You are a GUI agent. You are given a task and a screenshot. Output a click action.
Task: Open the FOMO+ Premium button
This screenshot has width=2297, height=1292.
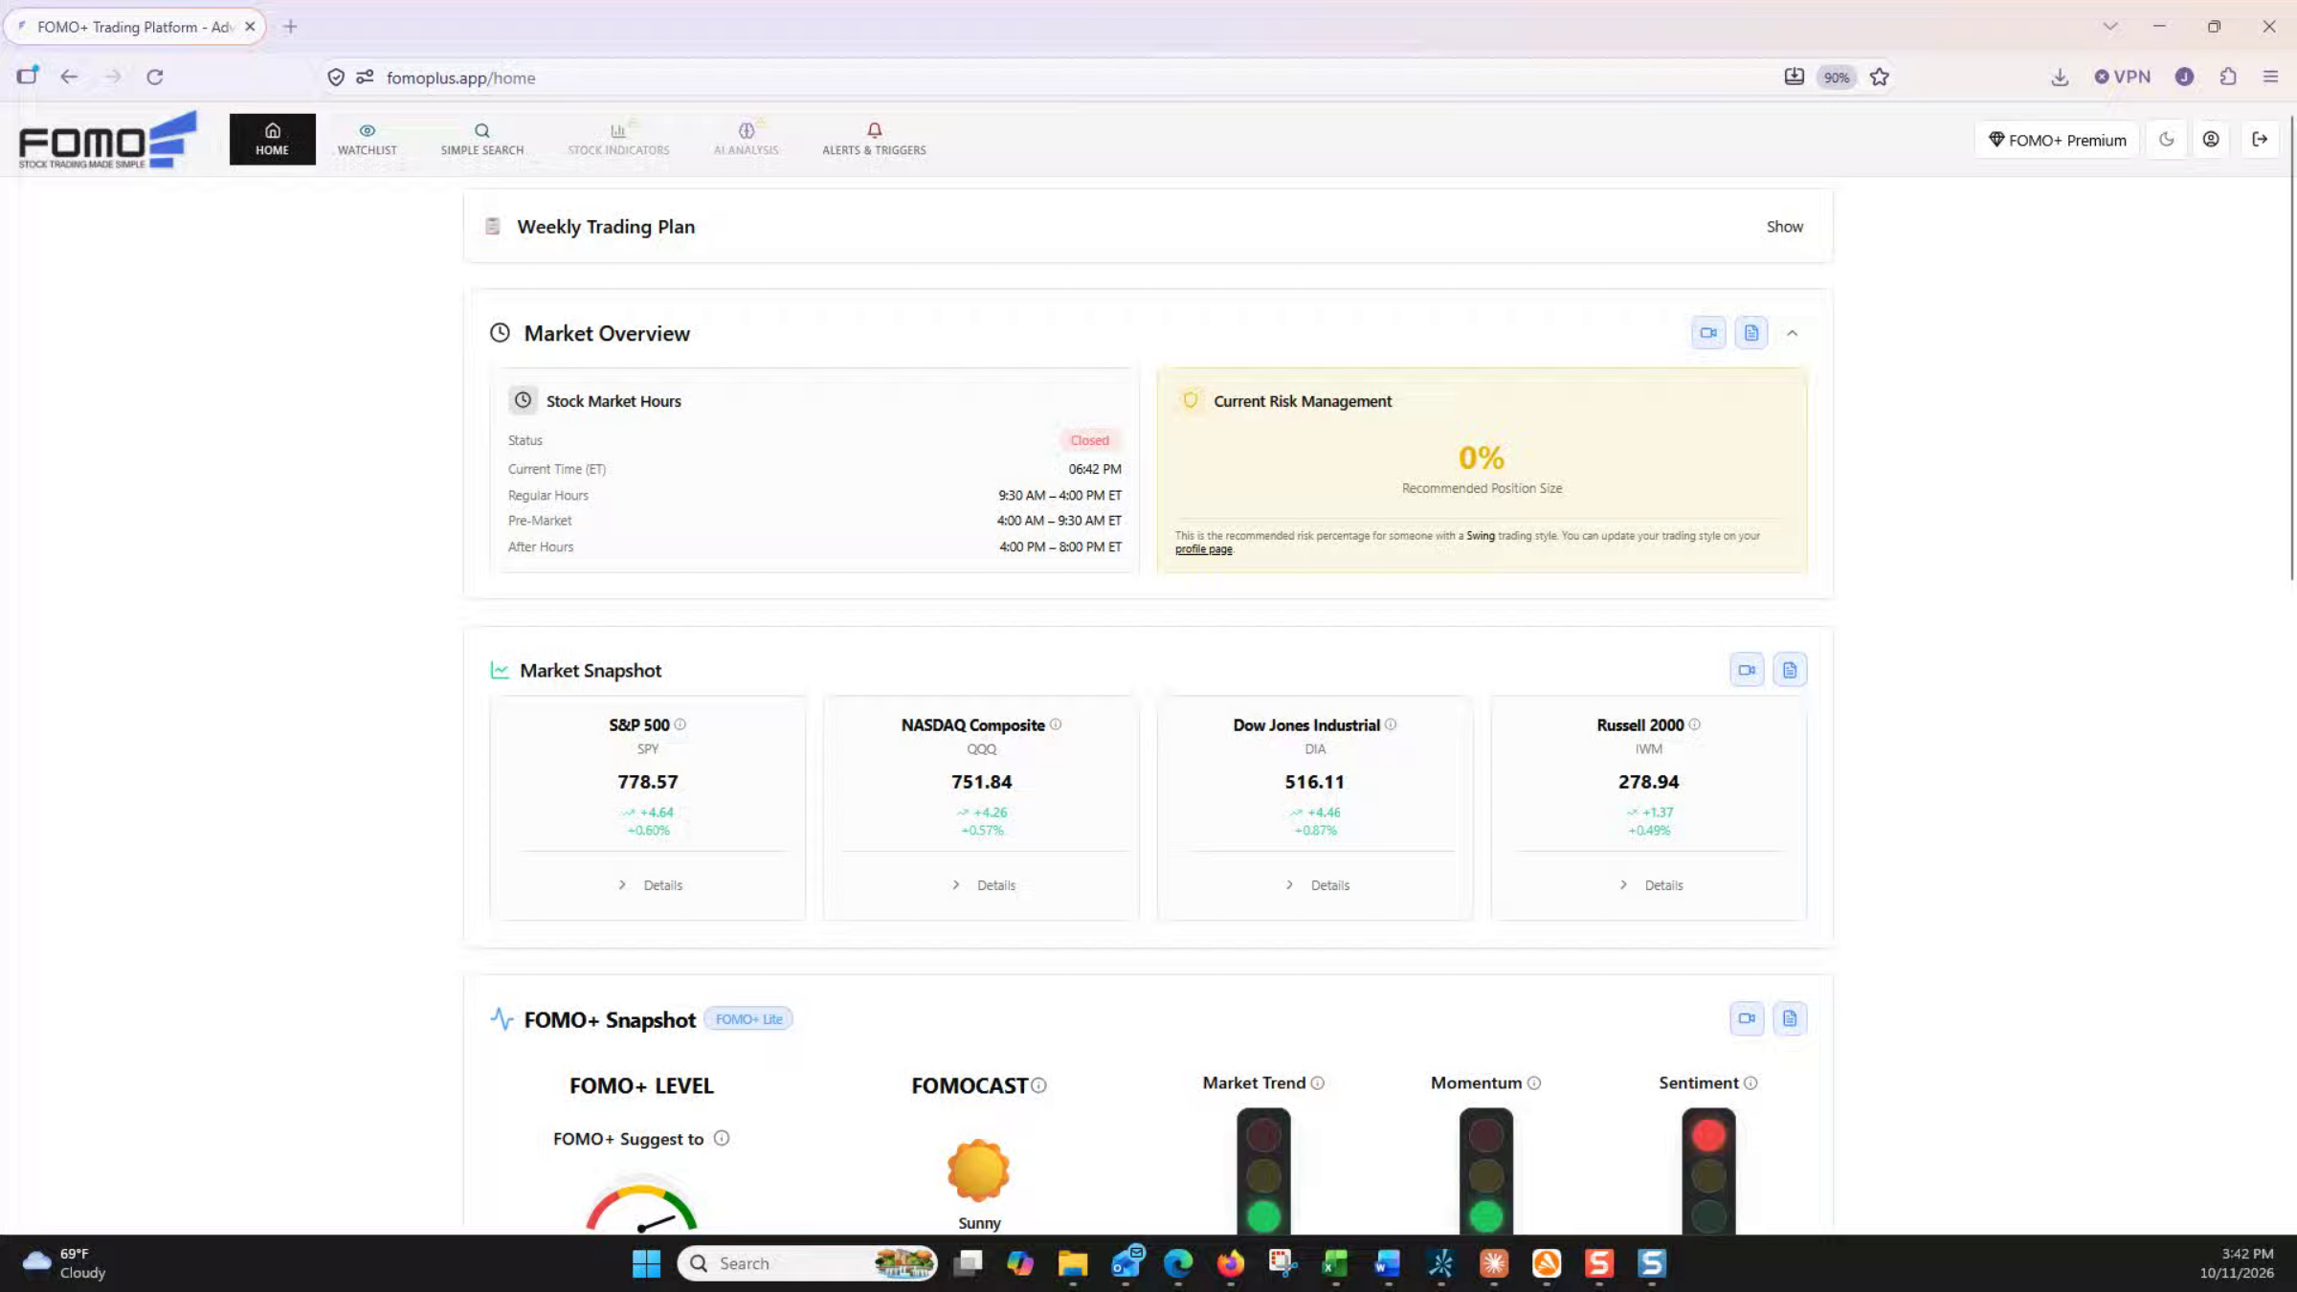(x=2057, y=140)
